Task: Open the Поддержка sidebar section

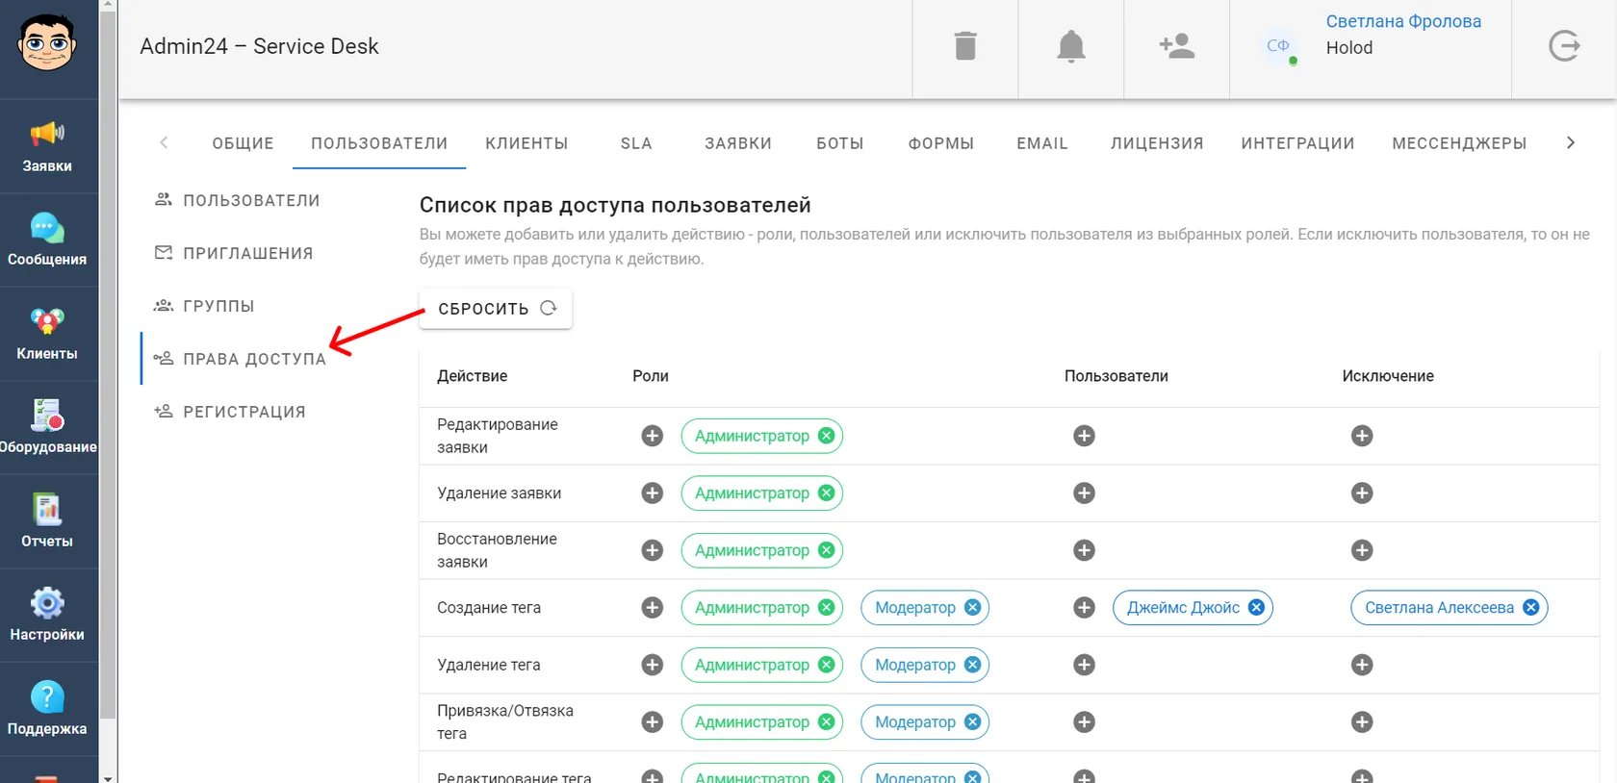Action: pyautogui.click(x=47, y=709)
